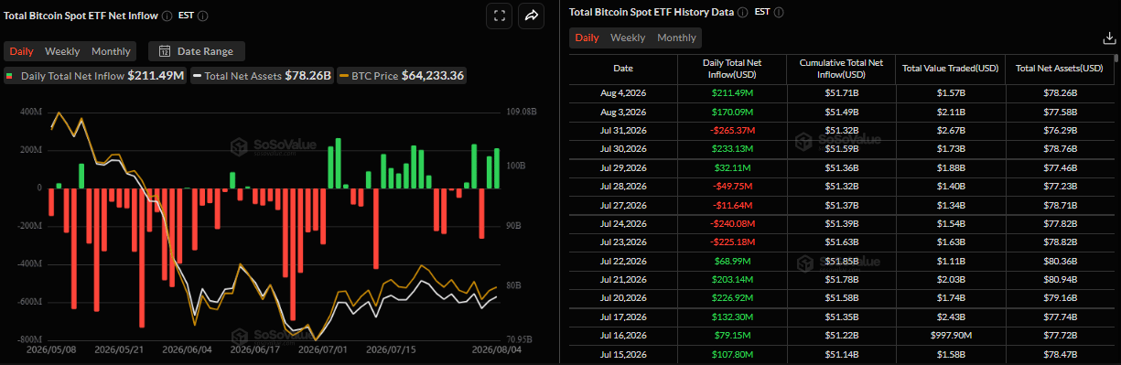The width and height of the screenshot is (1121, 365).
Task: Click the $51.85B cumulative inflow cell
Action: [841, 263]
